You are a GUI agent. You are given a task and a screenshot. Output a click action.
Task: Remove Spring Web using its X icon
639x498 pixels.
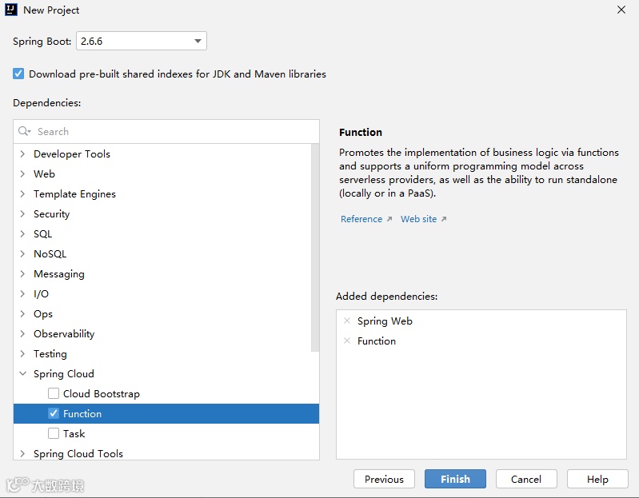click(347, 321)
